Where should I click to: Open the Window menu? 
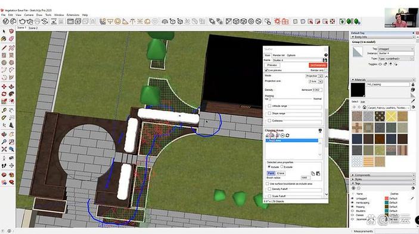pos(59,15)
